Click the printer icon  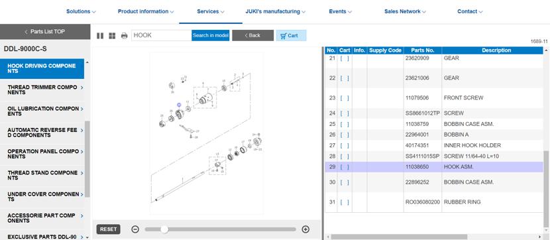click(x=124, y=35)
